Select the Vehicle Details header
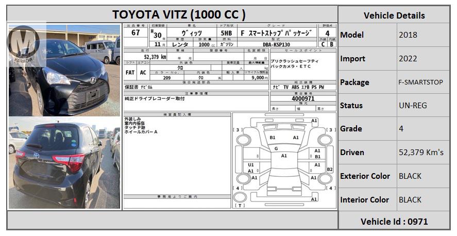This screenshot has width=457, height=236. pos(394,15)
